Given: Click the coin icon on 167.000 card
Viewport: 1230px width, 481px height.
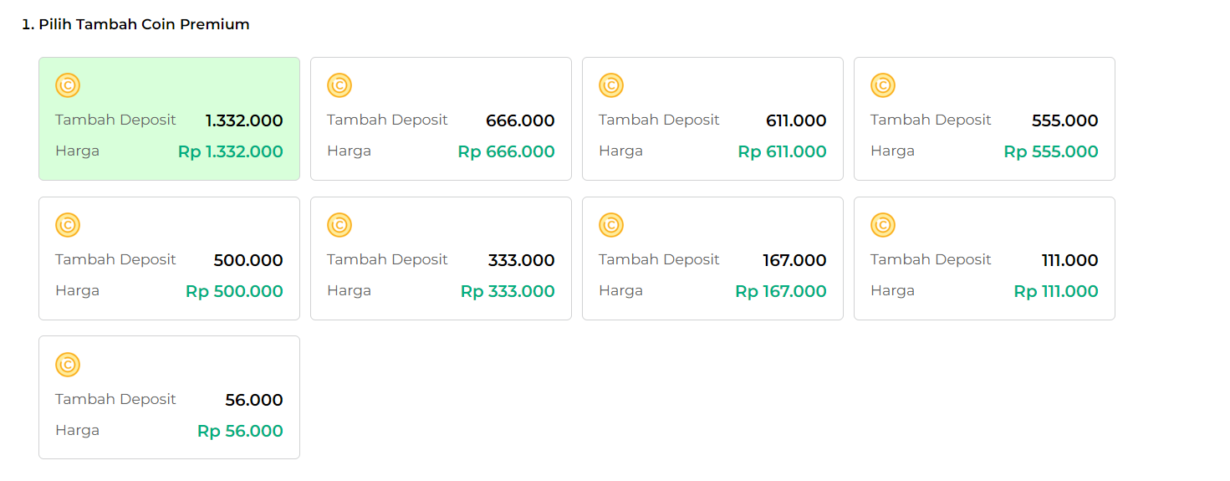Looking at the screenshot, I should 611,225.
